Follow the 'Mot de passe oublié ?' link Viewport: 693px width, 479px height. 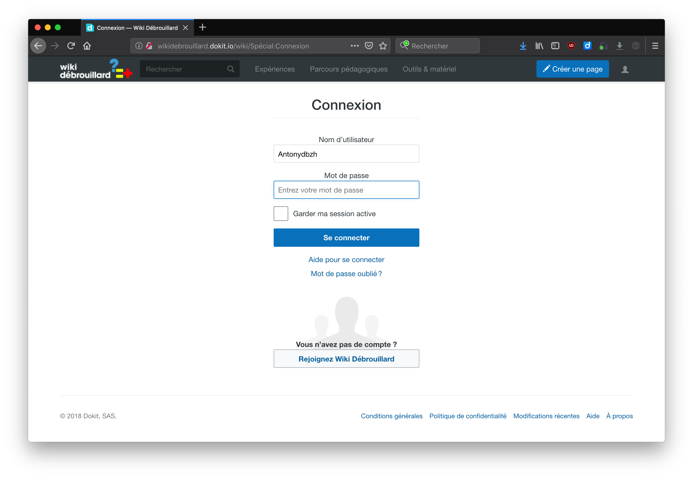[346, 274]
